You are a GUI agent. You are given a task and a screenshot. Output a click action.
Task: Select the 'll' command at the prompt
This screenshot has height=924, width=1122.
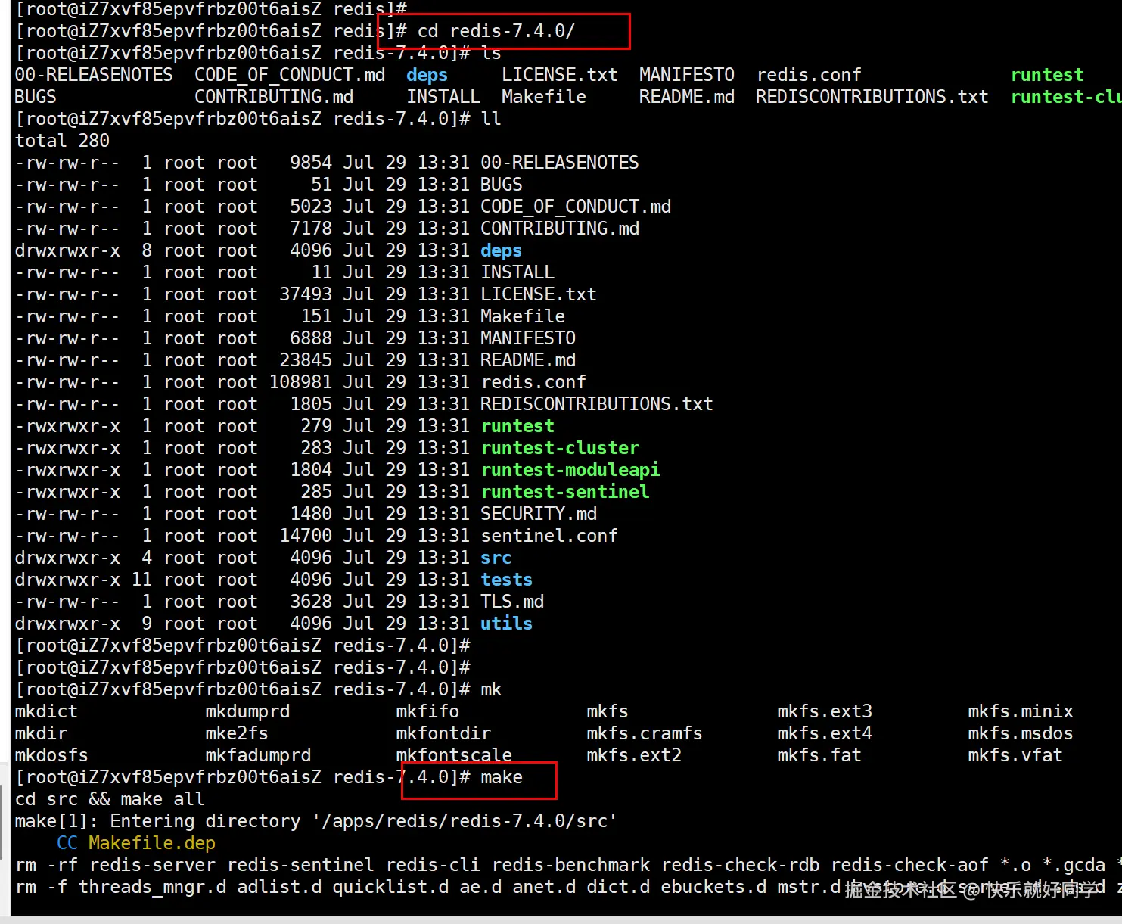491,119
